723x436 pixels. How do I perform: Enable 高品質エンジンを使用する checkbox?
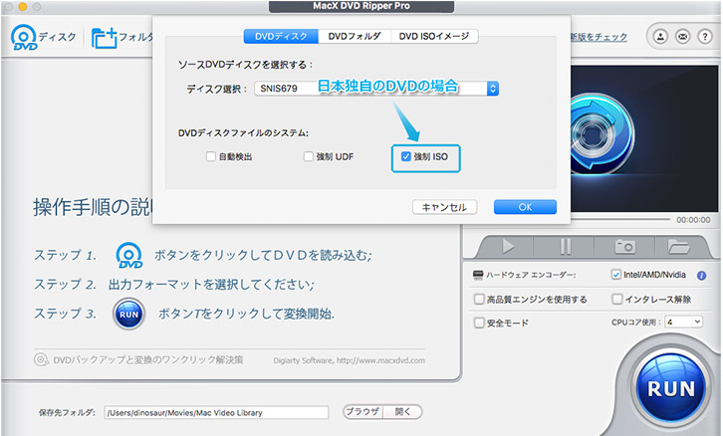(x=479, y=299)
